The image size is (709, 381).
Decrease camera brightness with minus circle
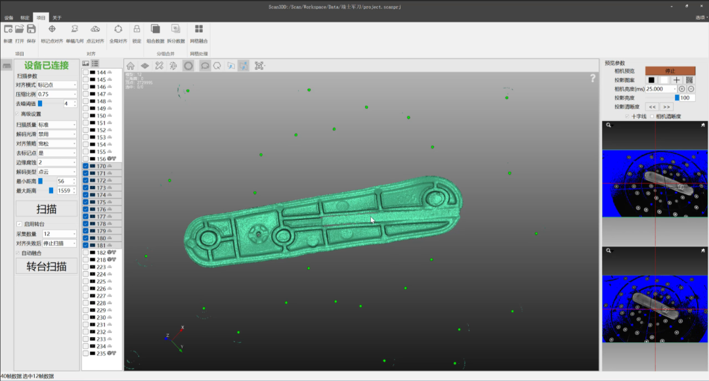[x=691, y=89]
